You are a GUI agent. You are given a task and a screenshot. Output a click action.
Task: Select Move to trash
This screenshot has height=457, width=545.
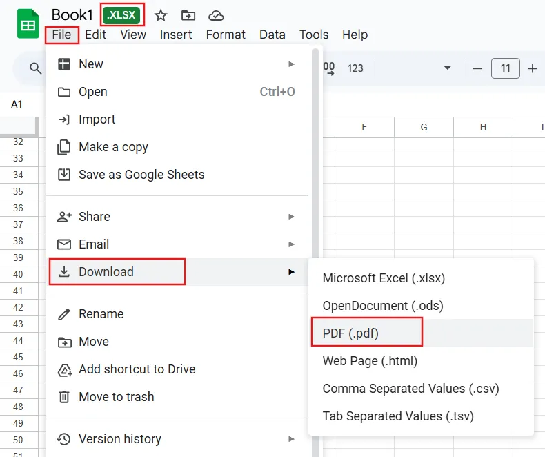177,397
